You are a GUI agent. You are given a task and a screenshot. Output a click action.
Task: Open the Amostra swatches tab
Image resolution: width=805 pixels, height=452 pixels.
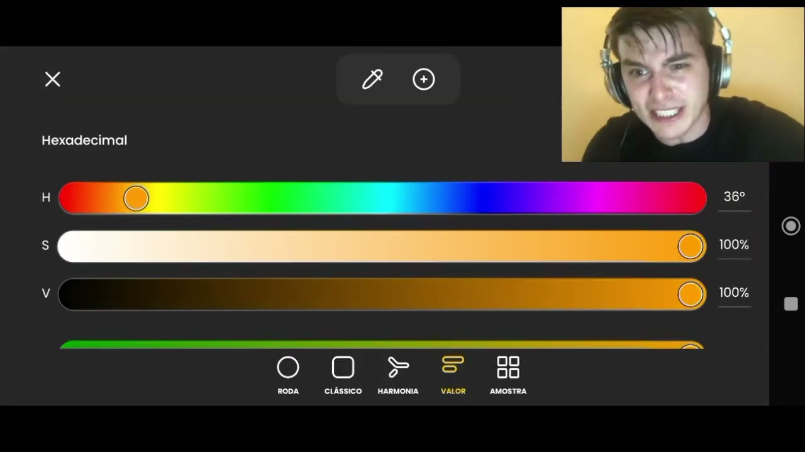tap(508, 375)
